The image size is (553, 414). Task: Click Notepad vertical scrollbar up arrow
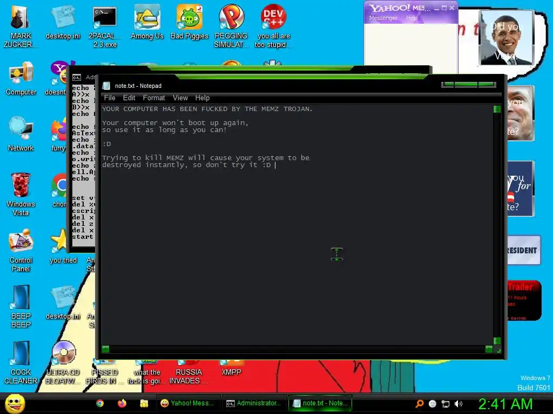(497, 109)
